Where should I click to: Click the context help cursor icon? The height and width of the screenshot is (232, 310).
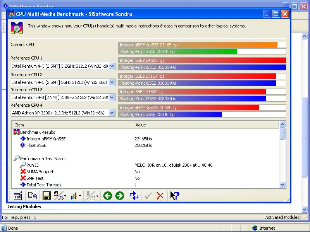point(174,196)
